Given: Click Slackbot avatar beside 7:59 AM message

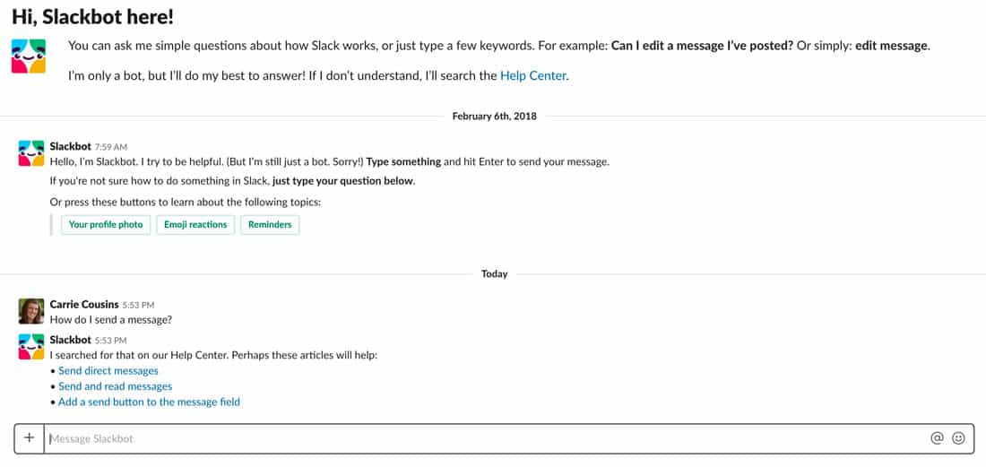Looking at the screenshot, I should point(31,153).
